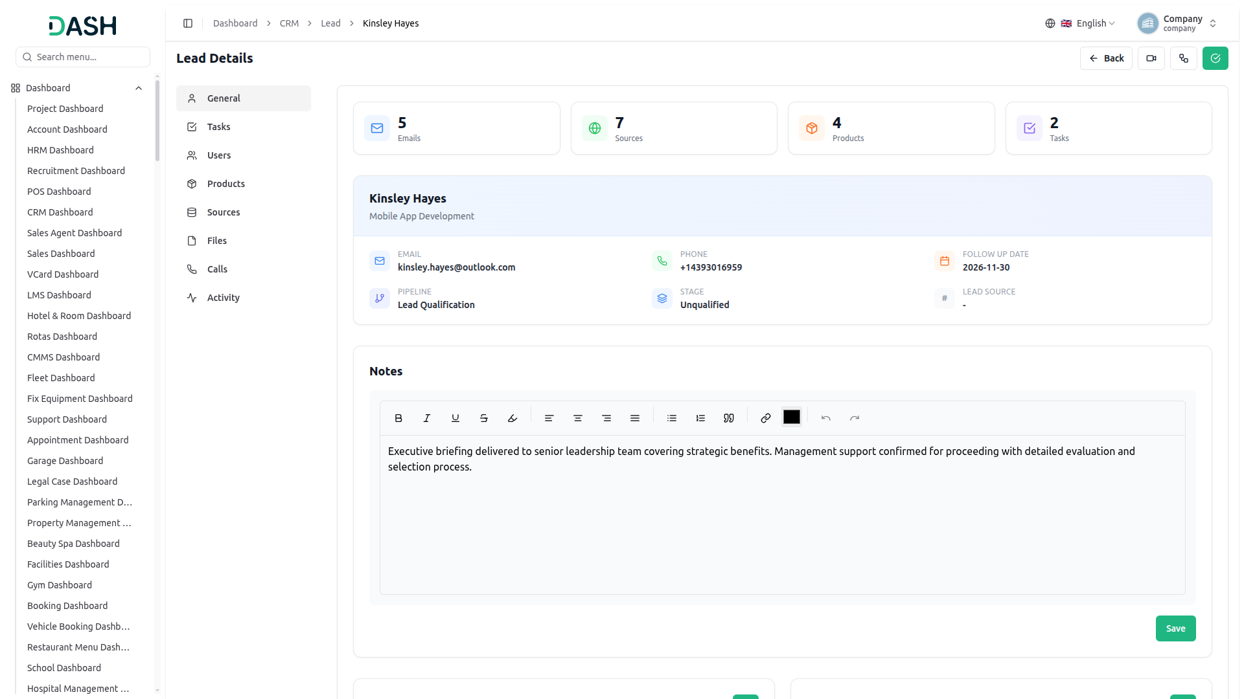Open Fleet Dashboard in sidebar

tap(61, 378)
